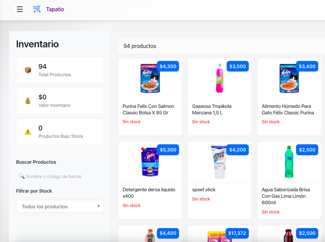
Task: Click the package box icon for Total Productos
Action: 28,70
